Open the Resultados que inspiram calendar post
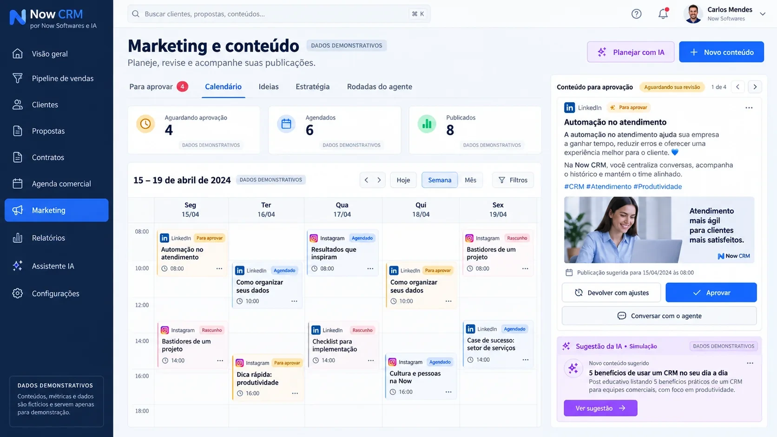Image resolution: width=777 pixels, height=437 pixels. pyautogui.click(x=342, y=253)
